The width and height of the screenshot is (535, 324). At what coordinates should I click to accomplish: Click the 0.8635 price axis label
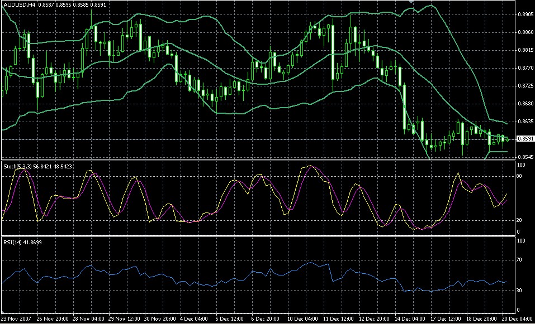click(x=525, y=121)
